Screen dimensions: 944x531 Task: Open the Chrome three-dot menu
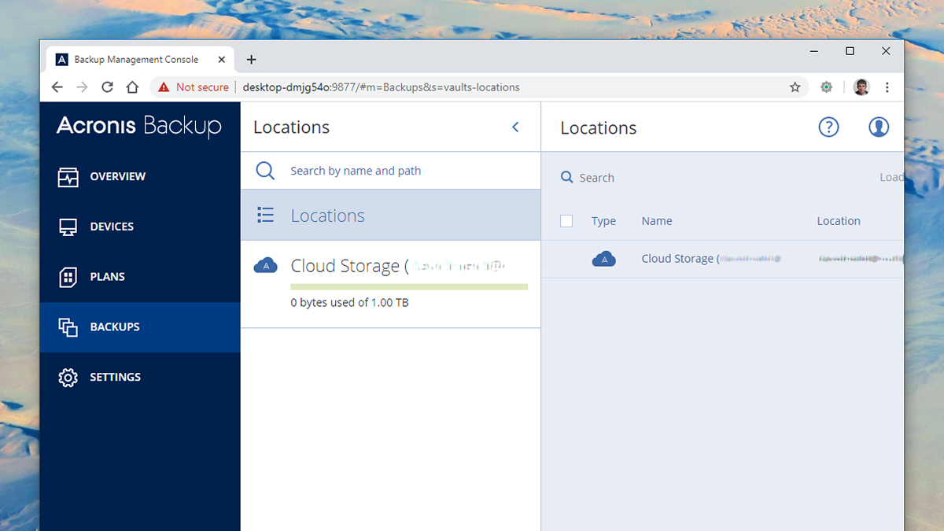[887, 87]
